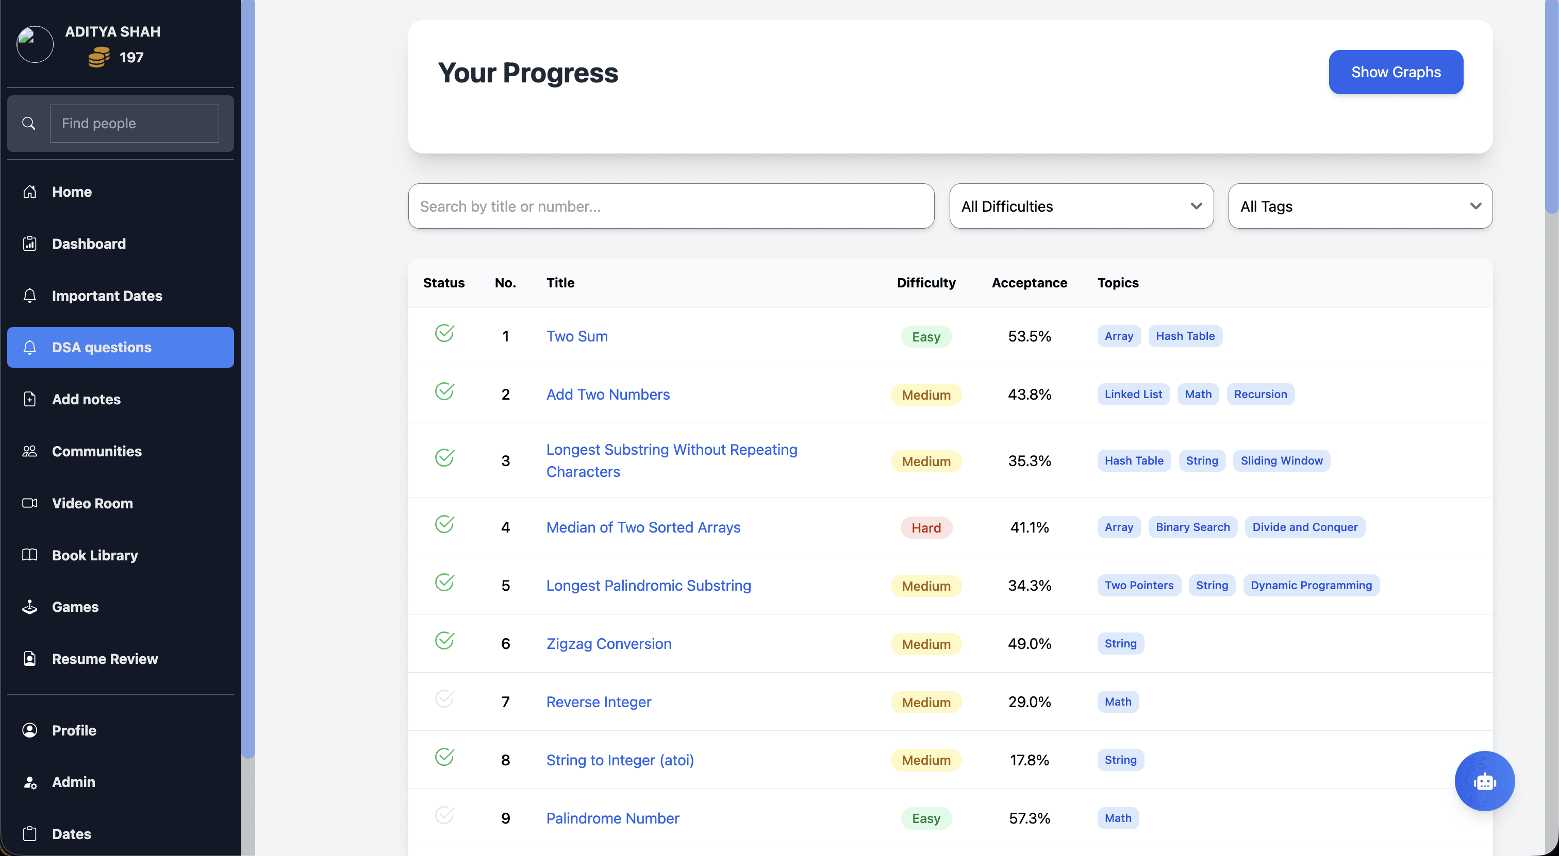This screenshot has width=1559, height=856.
Task: Open the All Difficulties dropdown
Action: [x=1081, y=206]
